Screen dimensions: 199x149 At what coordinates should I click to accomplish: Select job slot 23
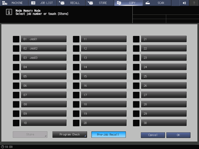[x=164, y=58]
